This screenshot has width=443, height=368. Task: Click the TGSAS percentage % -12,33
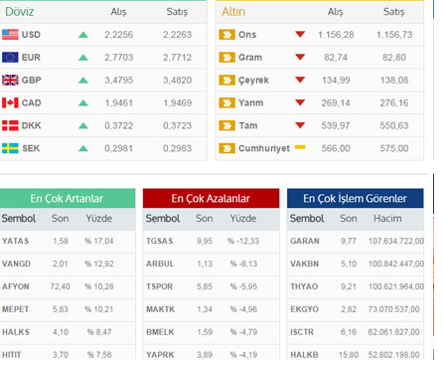[x=243, y=241]
